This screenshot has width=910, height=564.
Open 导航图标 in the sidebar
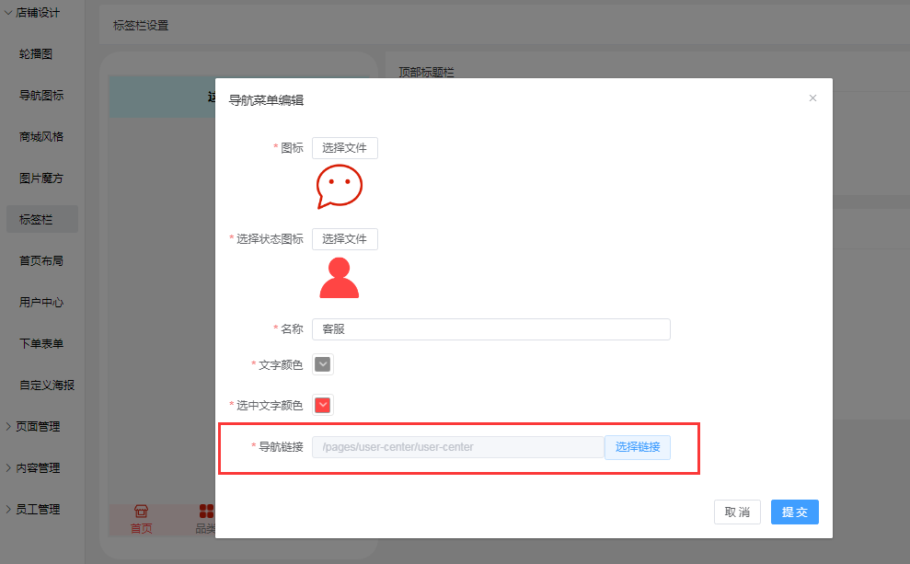(x=41, y=95)
